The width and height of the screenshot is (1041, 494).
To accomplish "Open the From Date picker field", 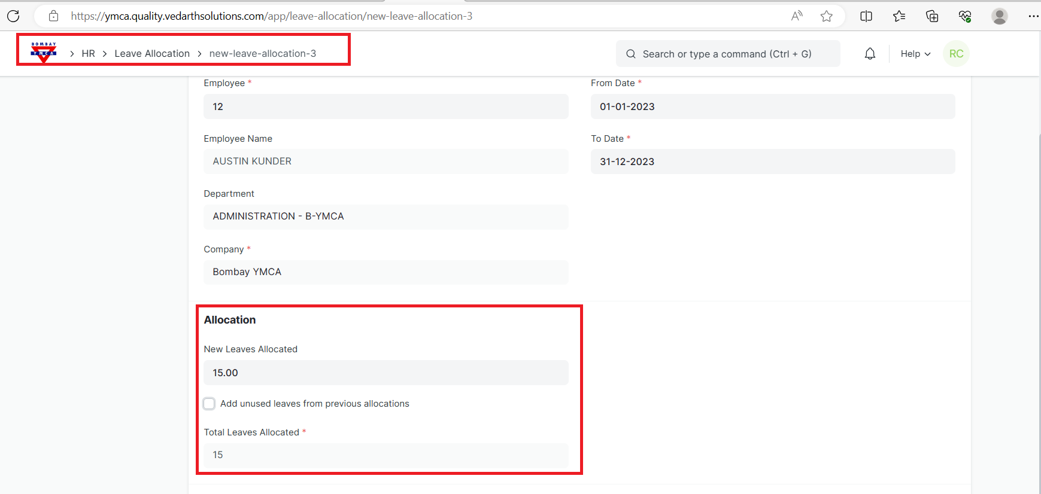I will 772,106.
